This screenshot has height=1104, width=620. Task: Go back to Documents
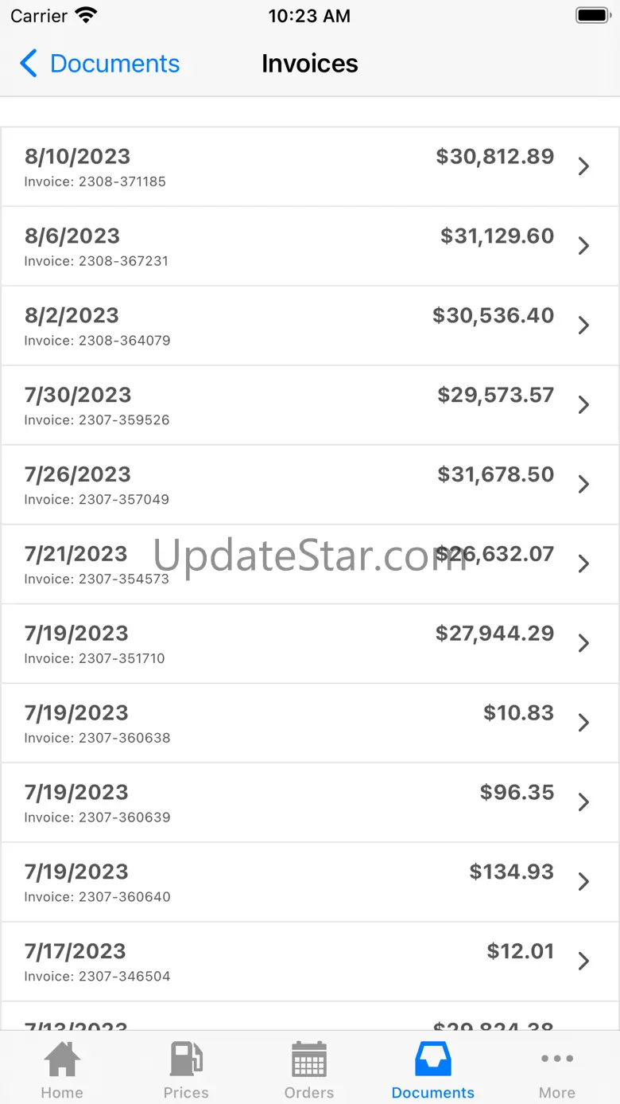[114, 64]
